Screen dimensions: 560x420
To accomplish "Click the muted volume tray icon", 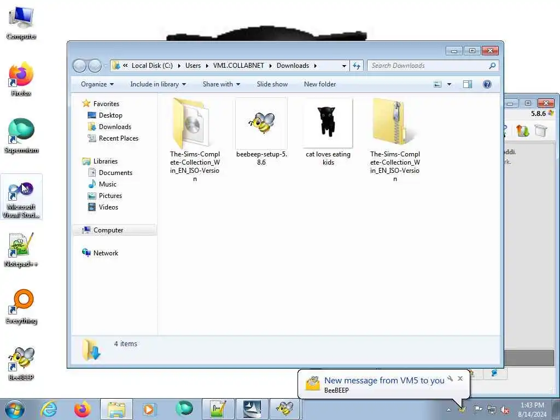I will 505,410.
